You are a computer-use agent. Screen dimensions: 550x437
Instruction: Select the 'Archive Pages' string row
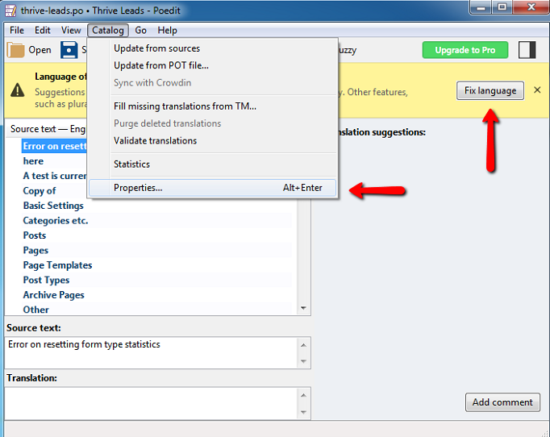(156, 295)
